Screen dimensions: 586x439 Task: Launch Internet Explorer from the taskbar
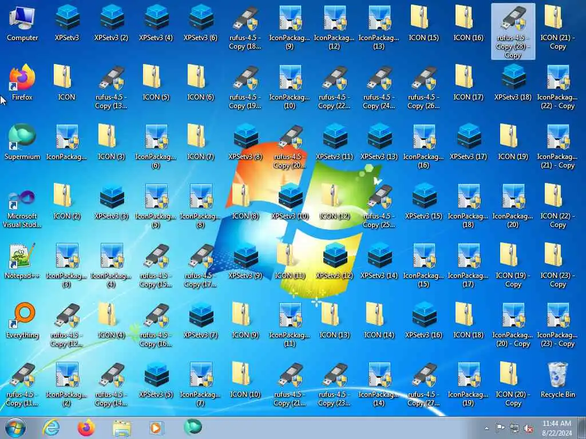click(x=51, y=428)
